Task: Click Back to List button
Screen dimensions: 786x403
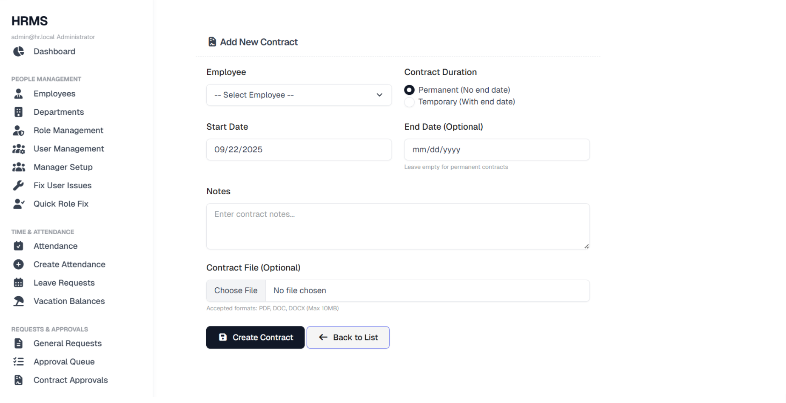Action: point(348,337)
